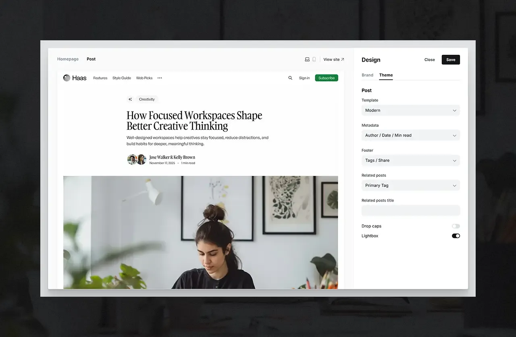The image size is (516, 337).
Task: Select the Homepage preview tab
Action: tap(68, 59)
